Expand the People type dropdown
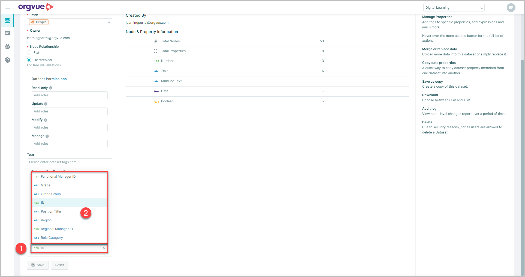The image size is (525, 277). tap(70, 22)
